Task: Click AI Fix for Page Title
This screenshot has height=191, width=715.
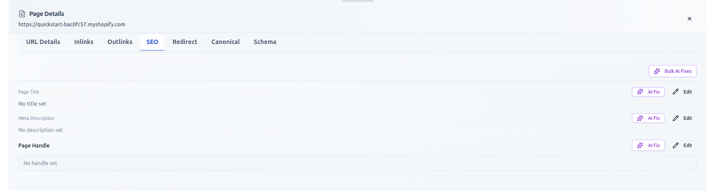Action: tap(648, 92)
